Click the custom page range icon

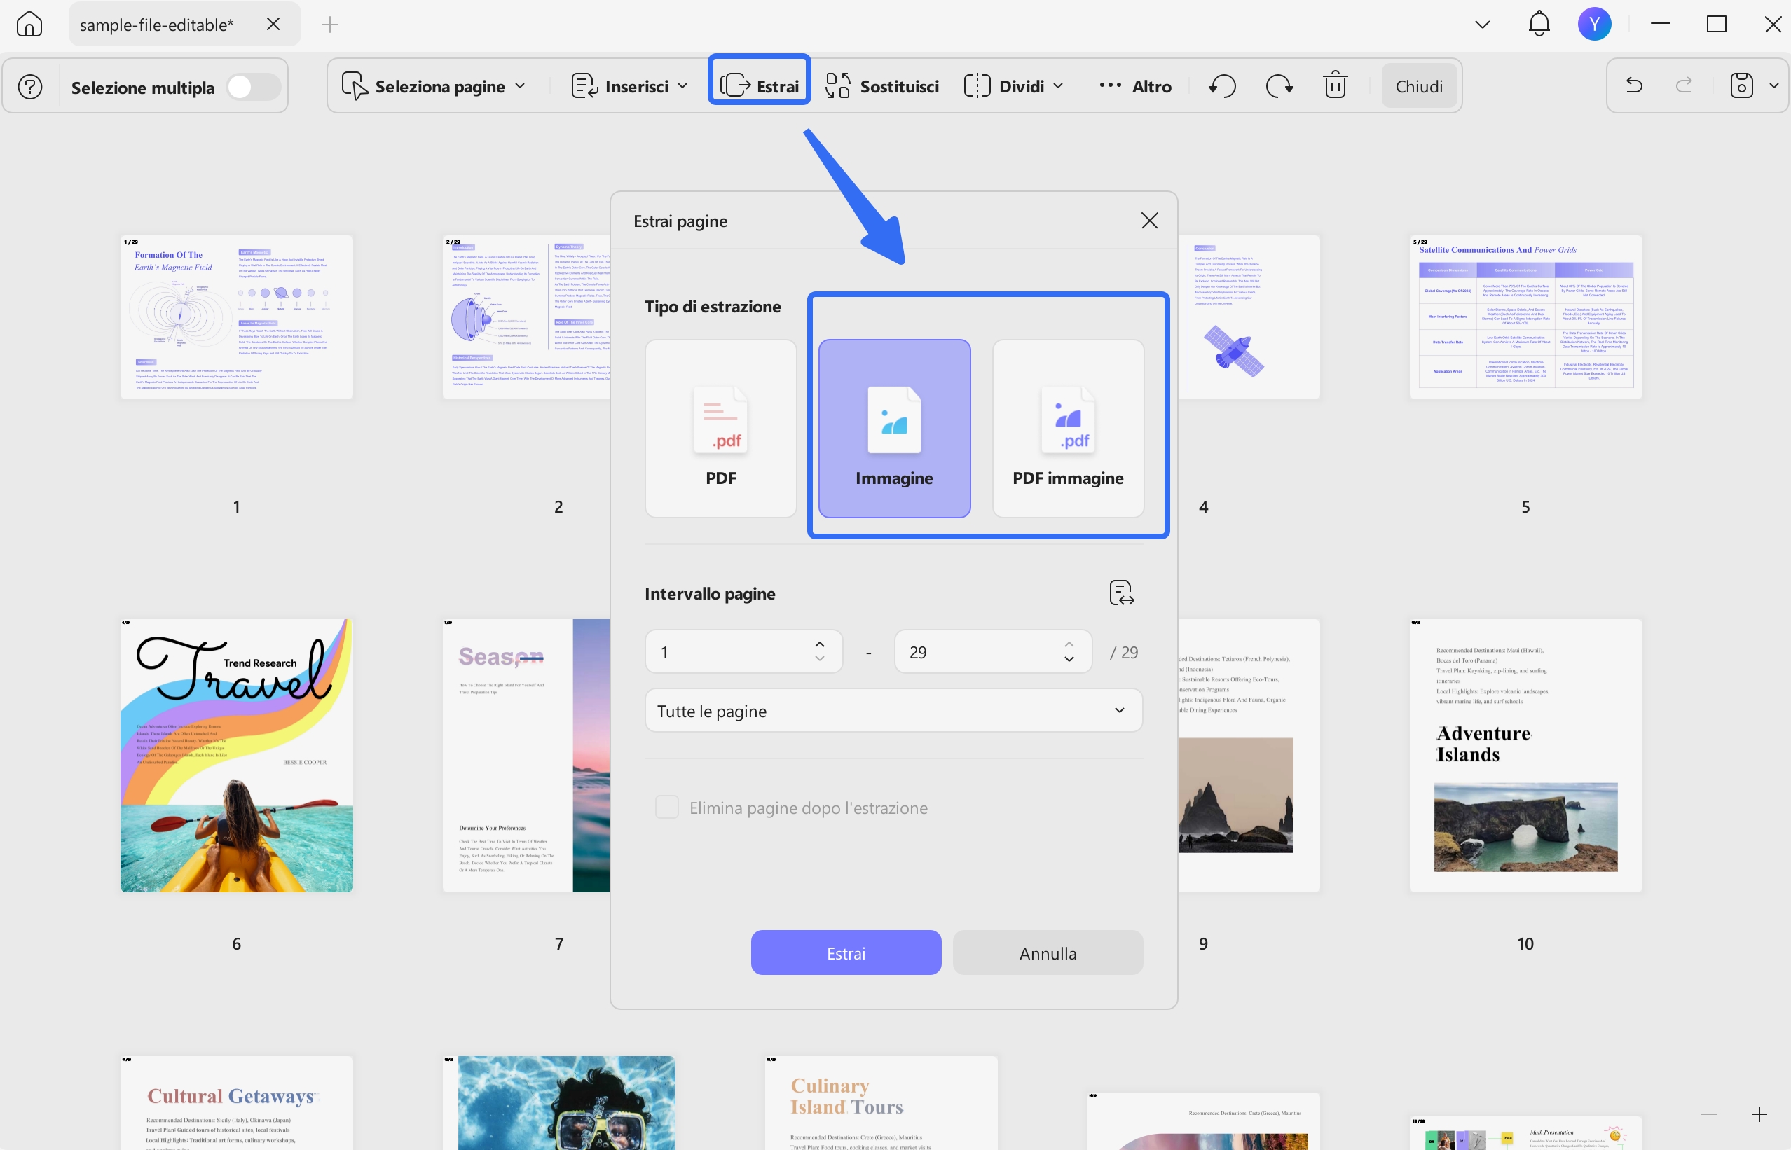coord(1121,593)
